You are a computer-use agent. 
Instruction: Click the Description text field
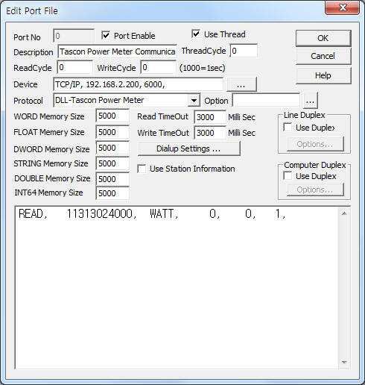pos(117,51)
